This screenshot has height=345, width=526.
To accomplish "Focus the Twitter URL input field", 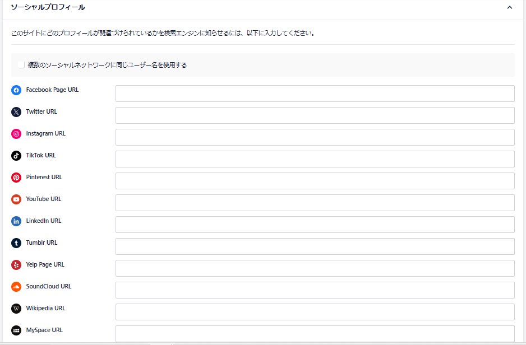I will pos(315,115).
